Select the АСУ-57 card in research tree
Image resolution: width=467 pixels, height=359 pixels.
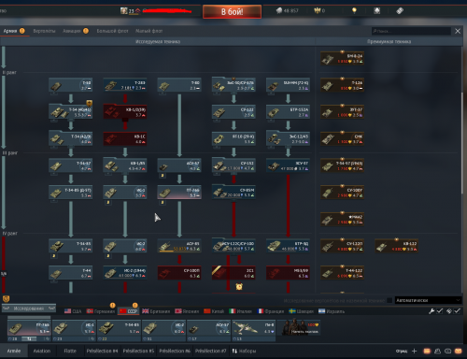coord(179,165)
